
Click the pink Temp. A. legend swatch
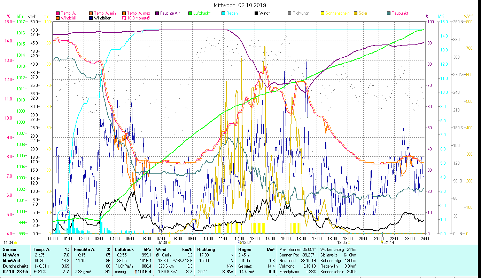[x=58, y=13]
